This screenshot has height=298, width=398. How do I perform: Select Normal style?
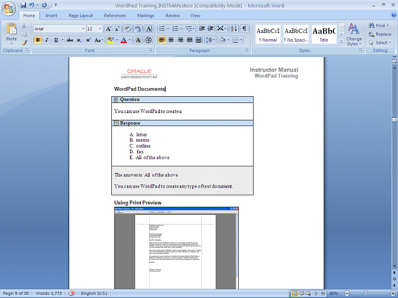[268, 34]
